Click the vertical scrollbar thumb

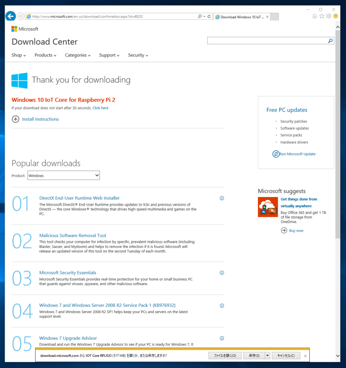point(338,134)
